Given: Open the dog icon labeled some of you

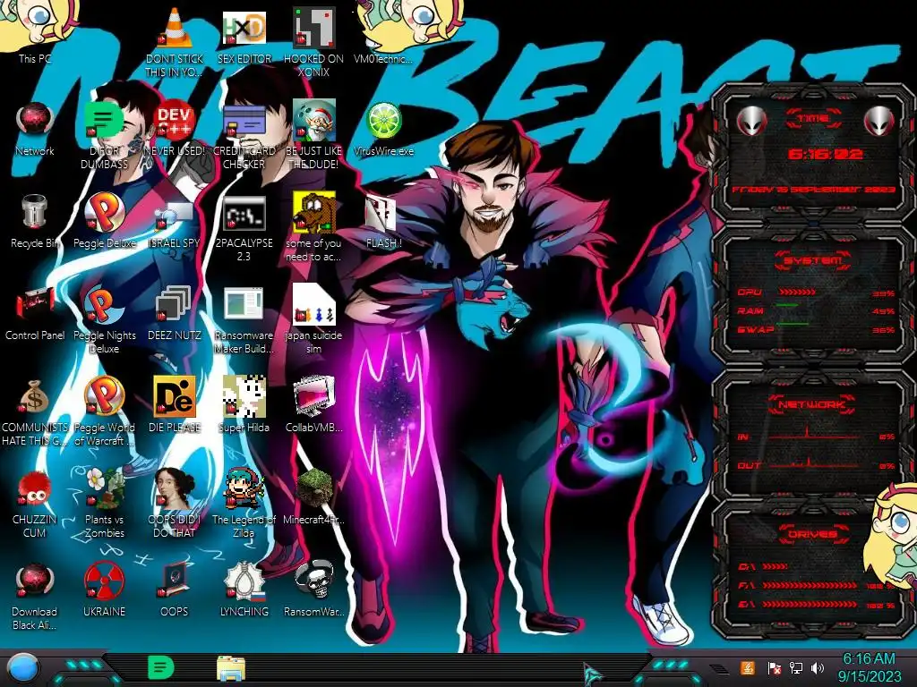Looking at the screenshot, I should tap(313, 228).
